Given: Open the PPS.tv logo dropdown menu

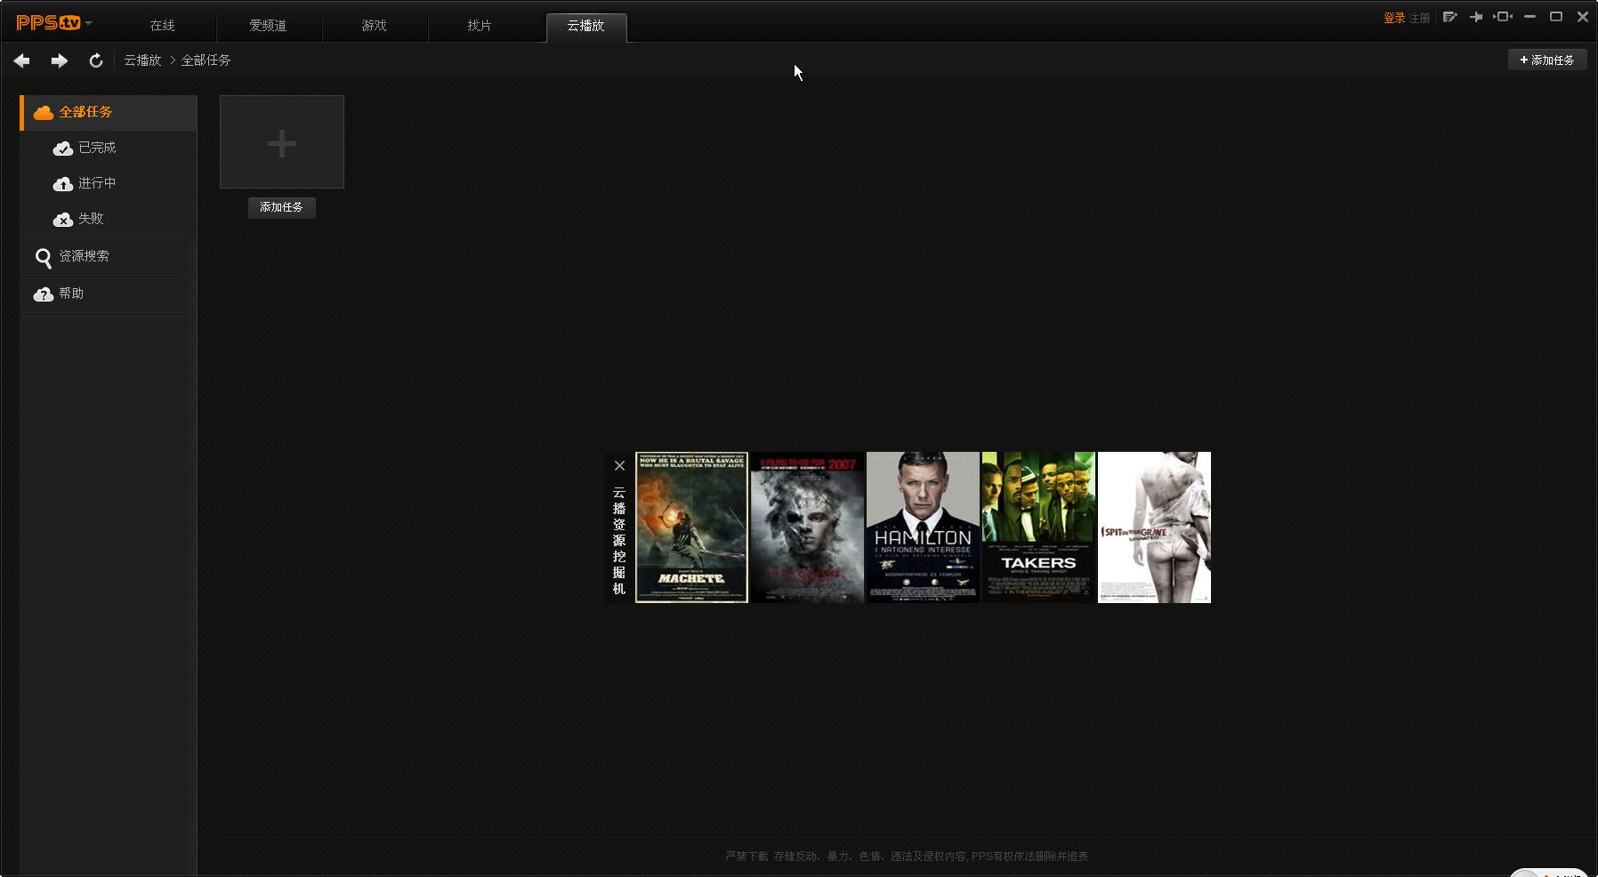Looking at the screenshot, I should pos(54,23).
